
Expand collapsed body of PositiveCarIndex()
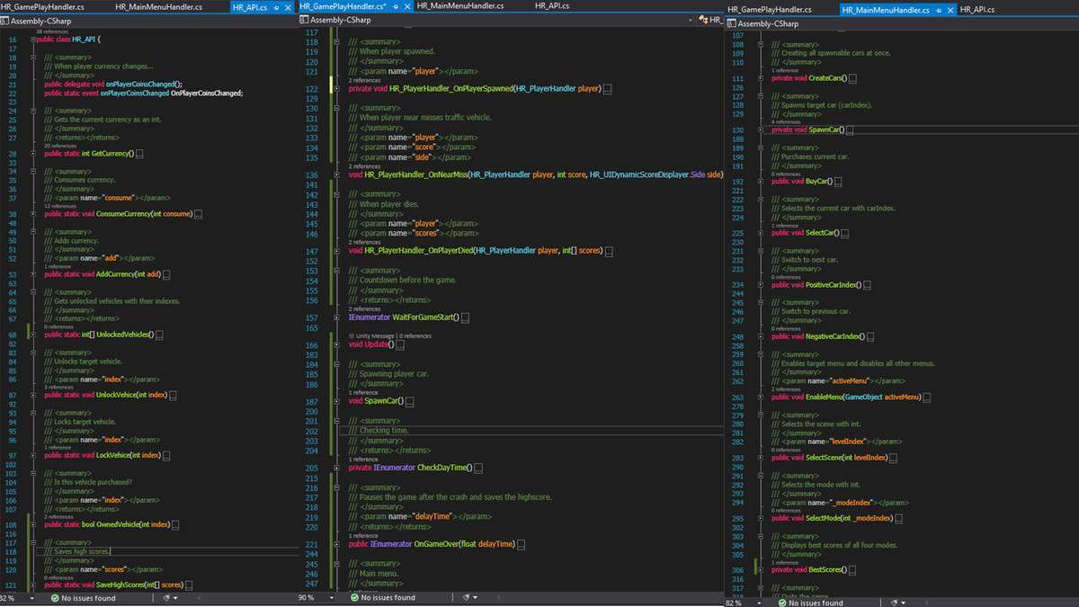[867, 284]
